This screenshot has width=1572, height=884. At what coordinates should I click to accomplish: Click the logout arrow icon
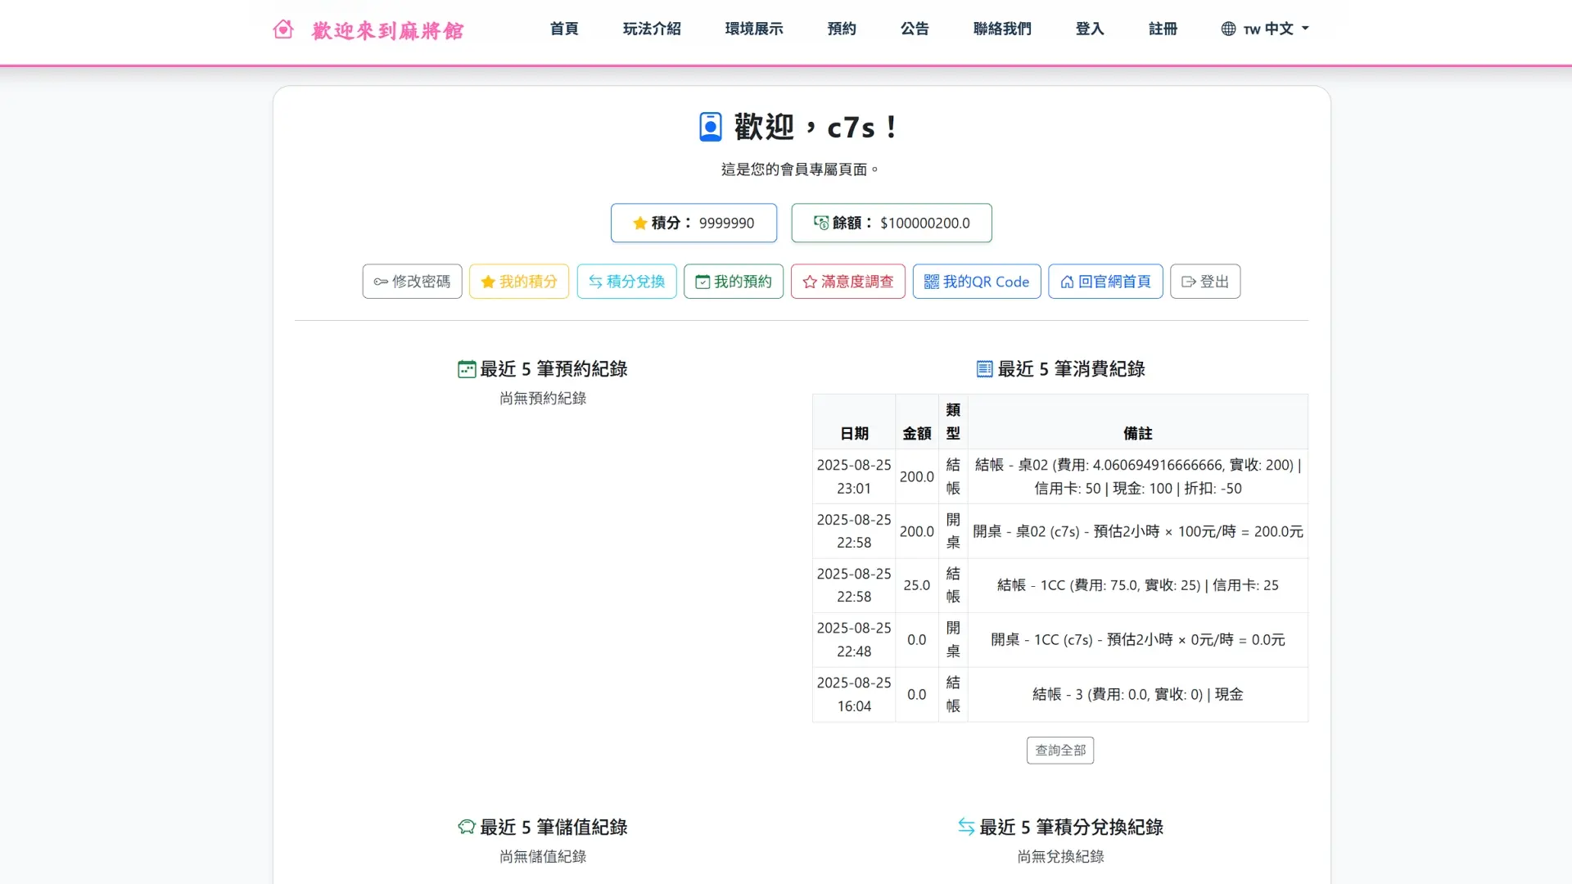coord(1189,282)
